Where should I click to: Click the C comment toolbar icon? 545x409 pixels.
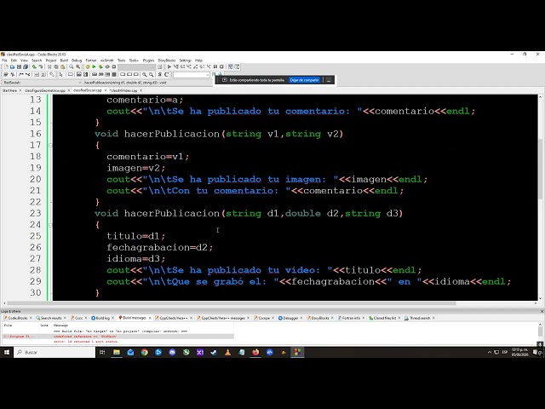(x=167, y=74)
